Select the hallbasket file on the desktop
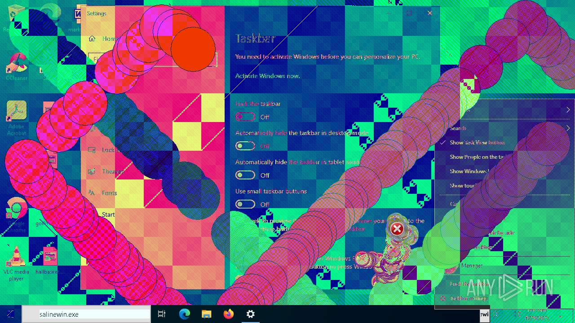 (x=49, y=260)
